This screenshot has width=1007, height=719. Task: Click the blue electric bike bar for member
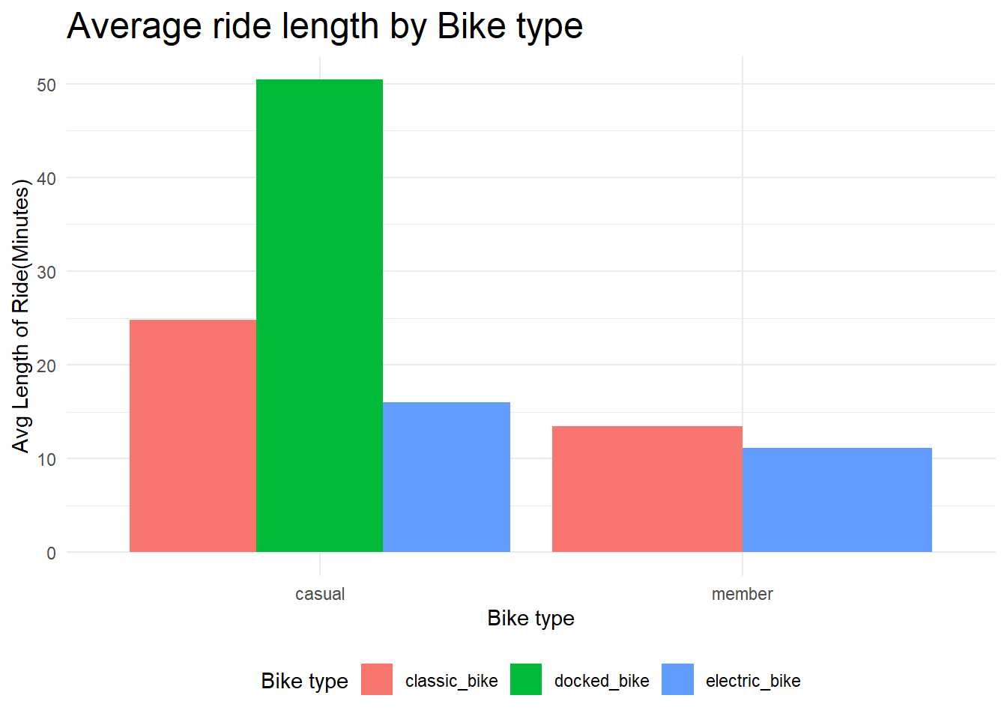click(x=837, y=500)
